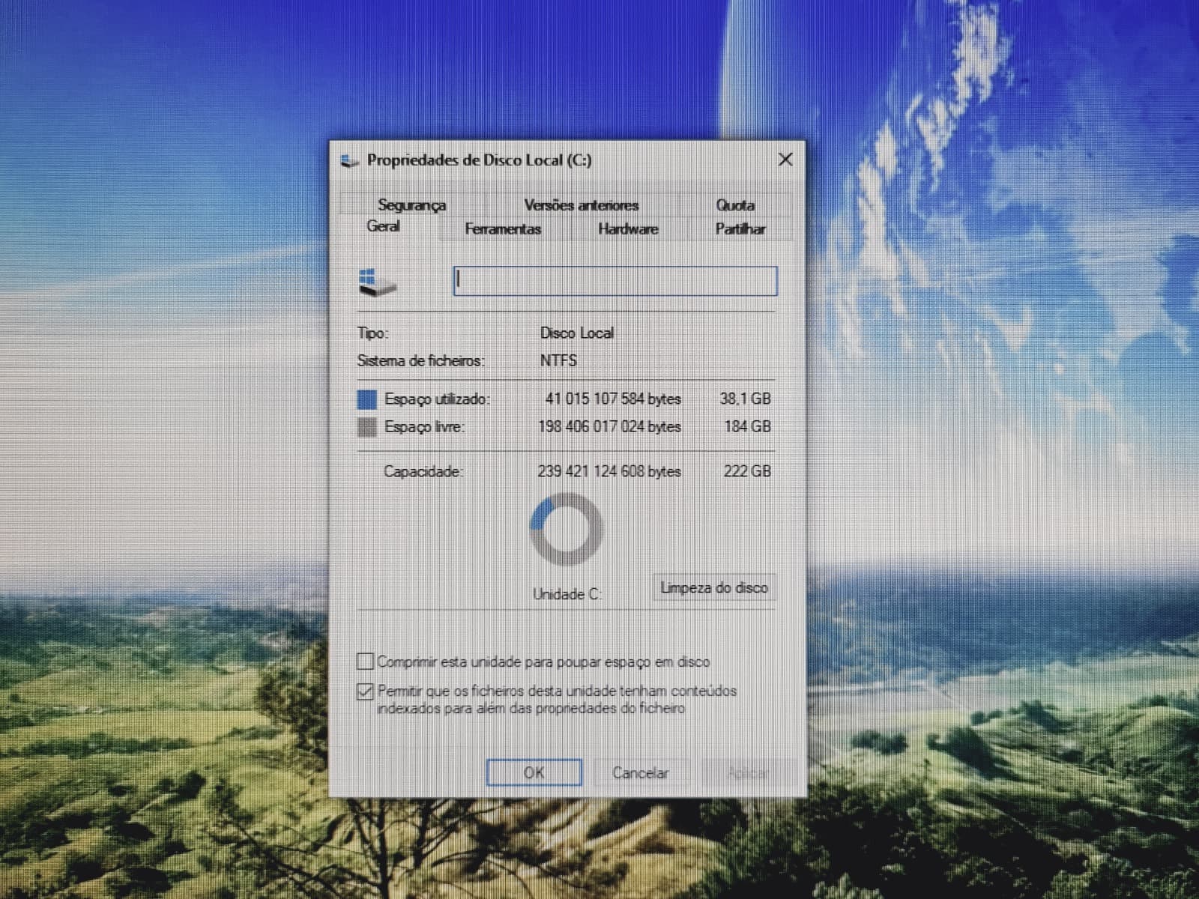1199x899 pixels.
Task: Click the 'Capacidade:' label
Action: pos(423,471)
